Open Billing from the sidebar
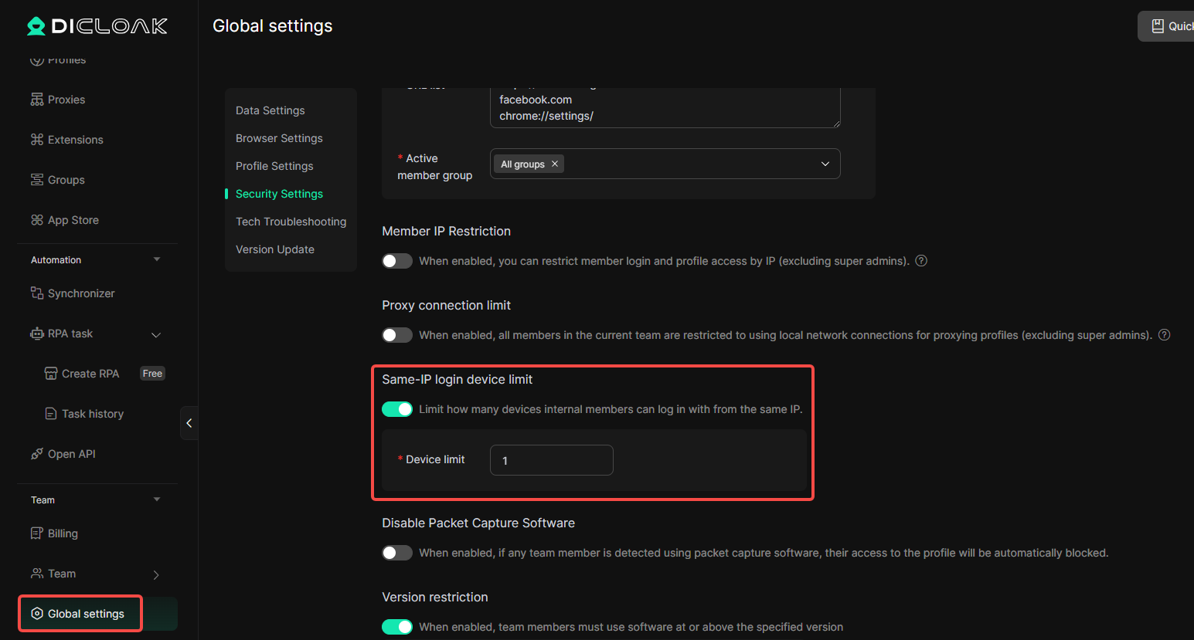This screenshot has width=1194, height=640. [x=54, y=533]
